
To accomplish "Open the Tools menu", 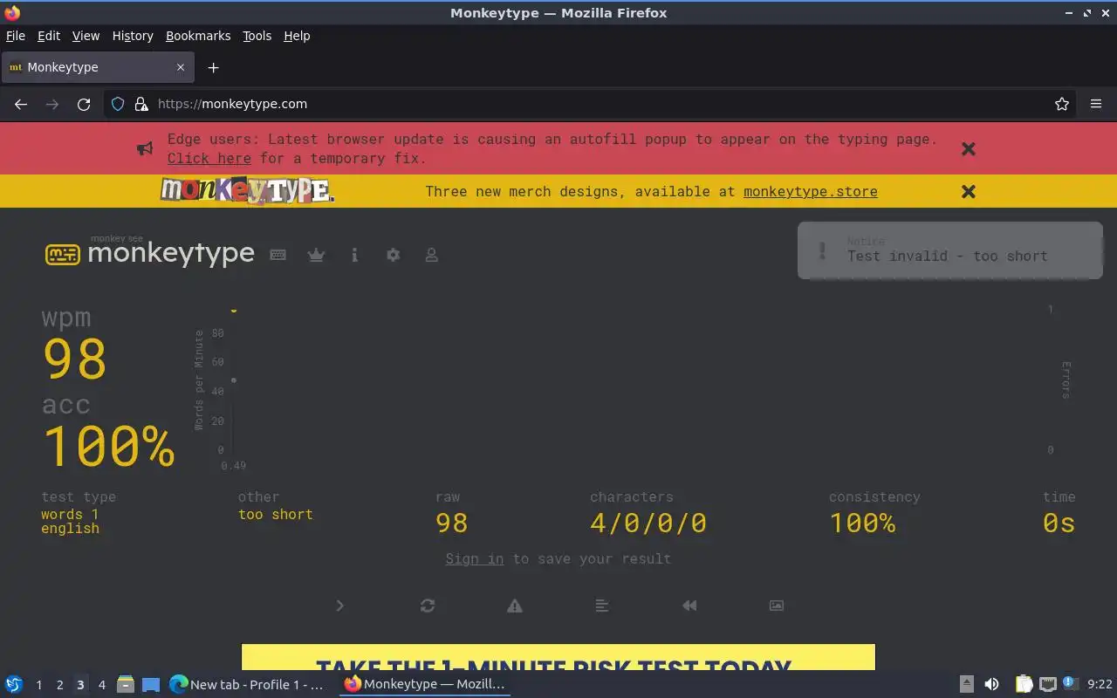I will (257, 36).
